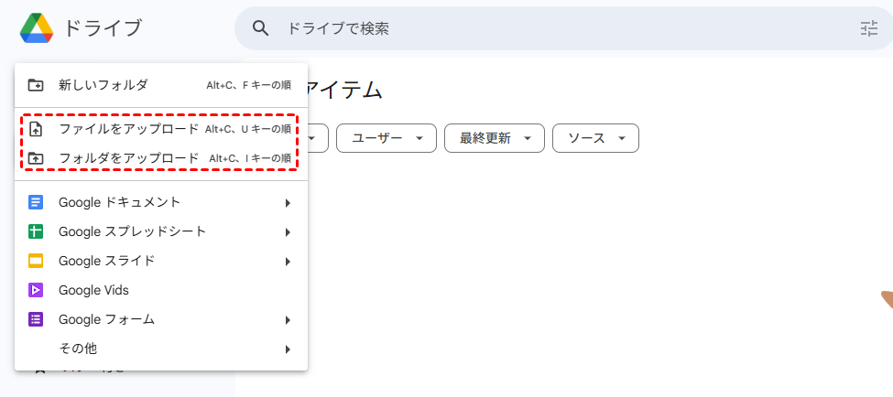Click the blue Google Docs icon
The width and height of the screenshot is (893, 397).
coord(36,202)
